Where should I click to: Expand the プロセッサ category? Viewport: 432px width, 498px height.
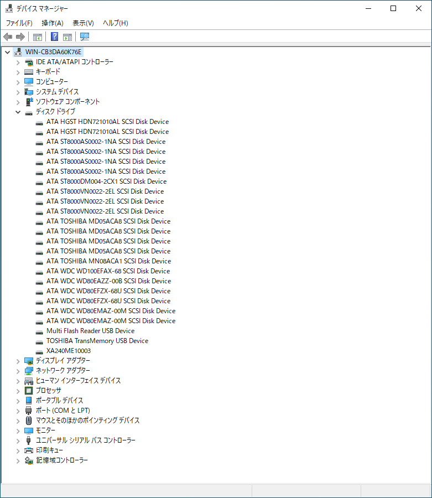[x=18, y=391]
